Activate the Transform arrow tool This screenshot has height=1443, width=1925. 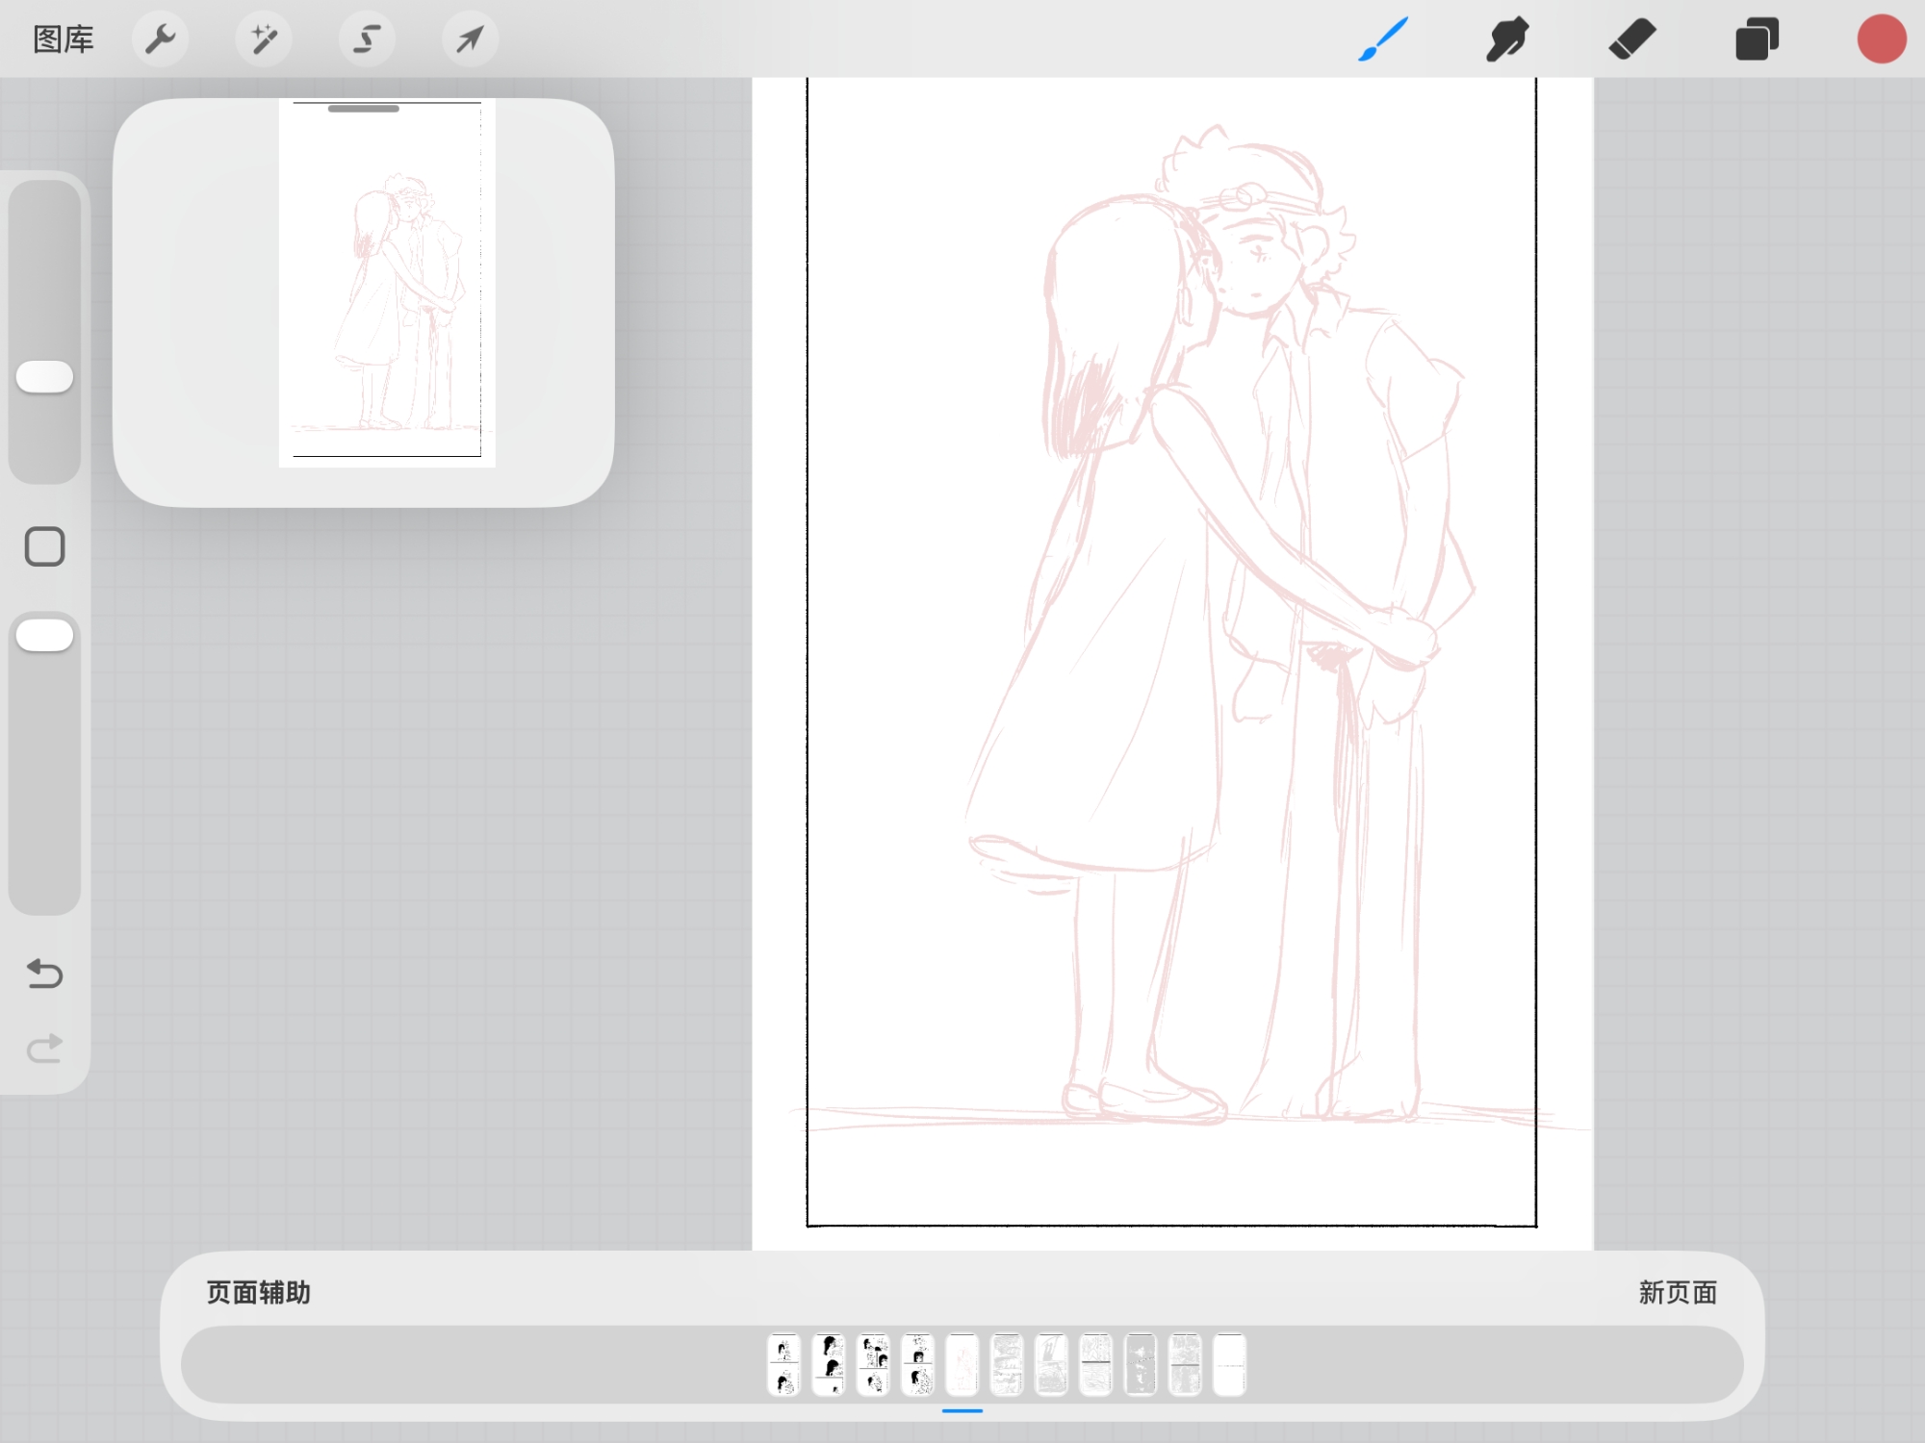tap(470, 39)
